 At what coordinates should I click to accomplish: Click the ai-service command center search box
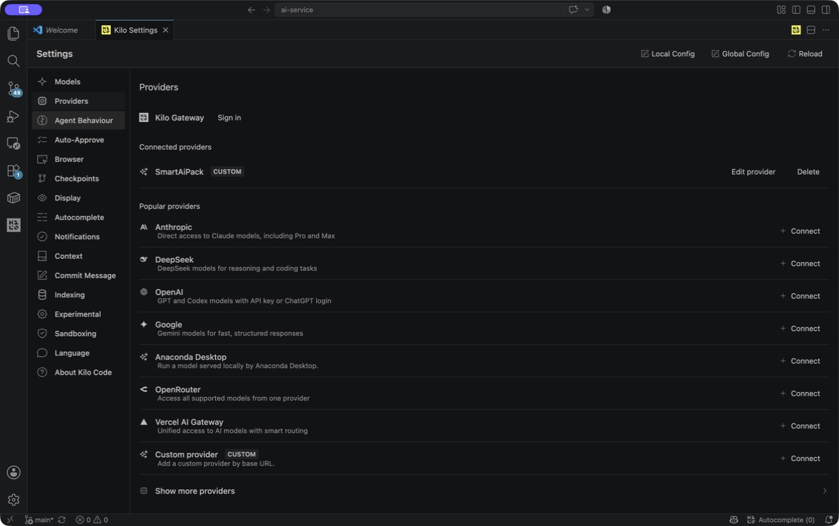point(419,10)
